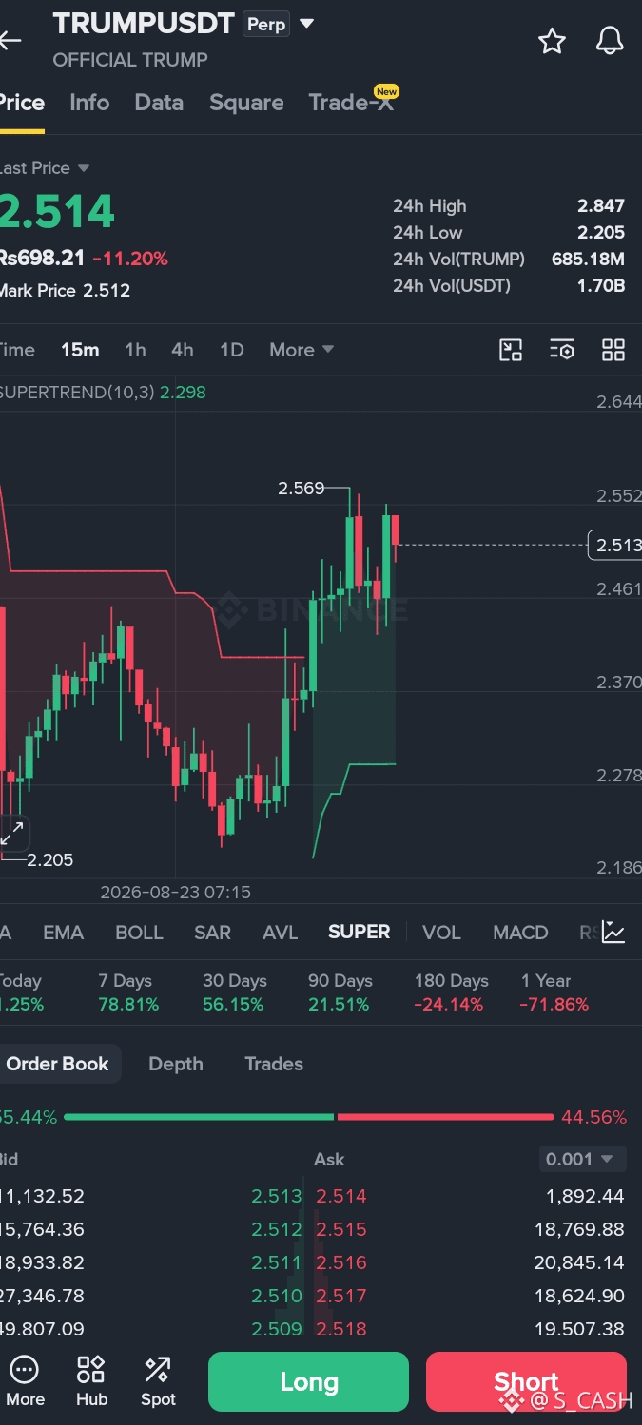Select 1D timeframe

232,350
